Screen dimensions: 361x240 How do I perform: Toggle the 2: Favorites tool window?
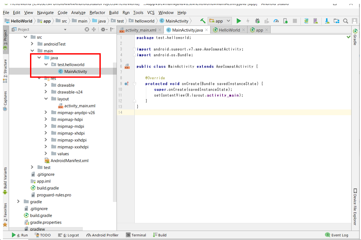coord(5,215)
